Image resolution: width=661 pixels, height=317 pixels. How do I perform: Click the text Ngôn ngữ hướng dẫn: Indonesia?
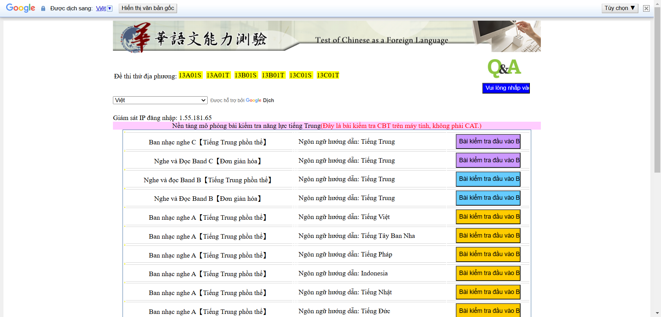(x=343, y=273)
